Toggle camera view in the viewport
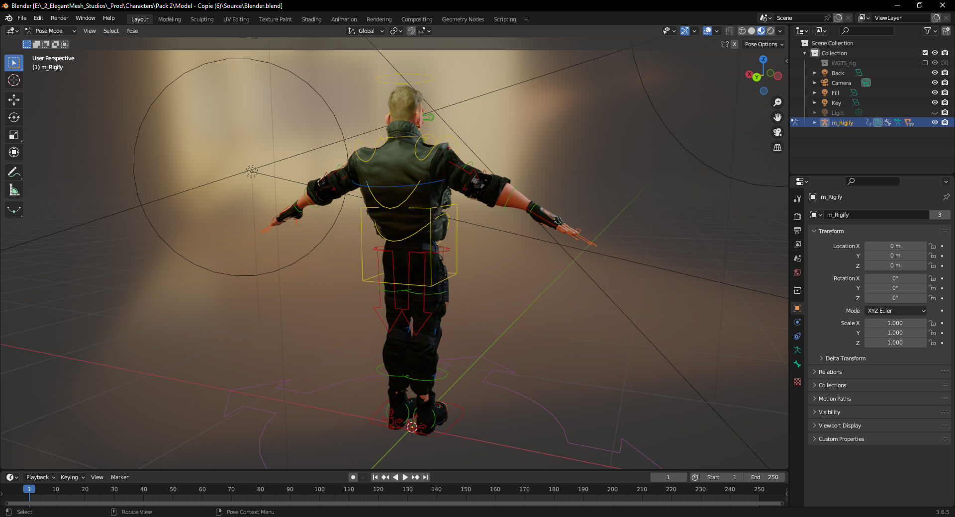Viewport: 955px width, 517px height. [777, 132]
